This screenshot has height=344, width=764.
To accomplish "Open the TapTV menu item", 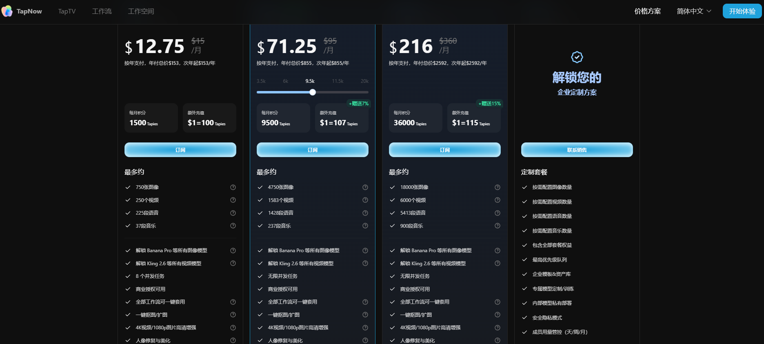I will 67,11.
